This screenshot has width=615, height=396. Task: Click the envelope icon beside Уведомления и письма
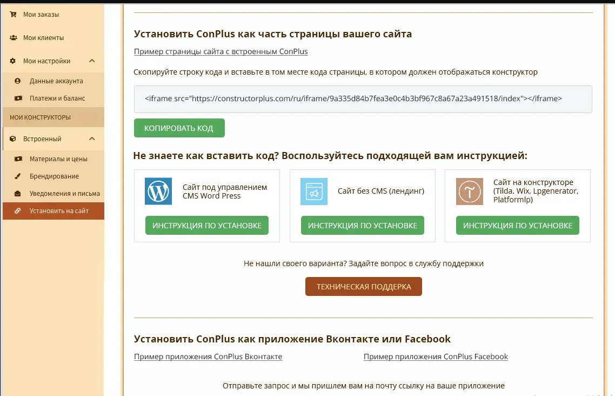18,194
